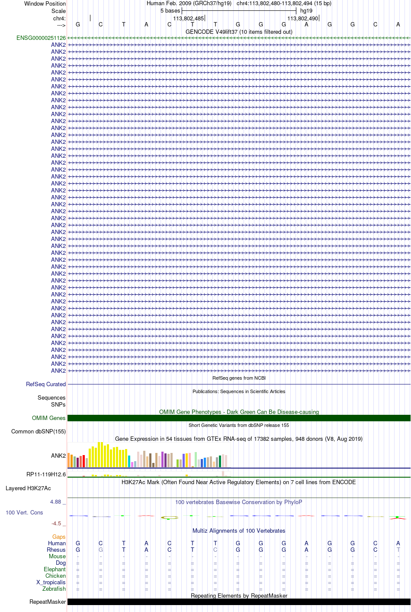
Task: Click the Zebrafish alignment row label
Action: (x=54, y=589)
